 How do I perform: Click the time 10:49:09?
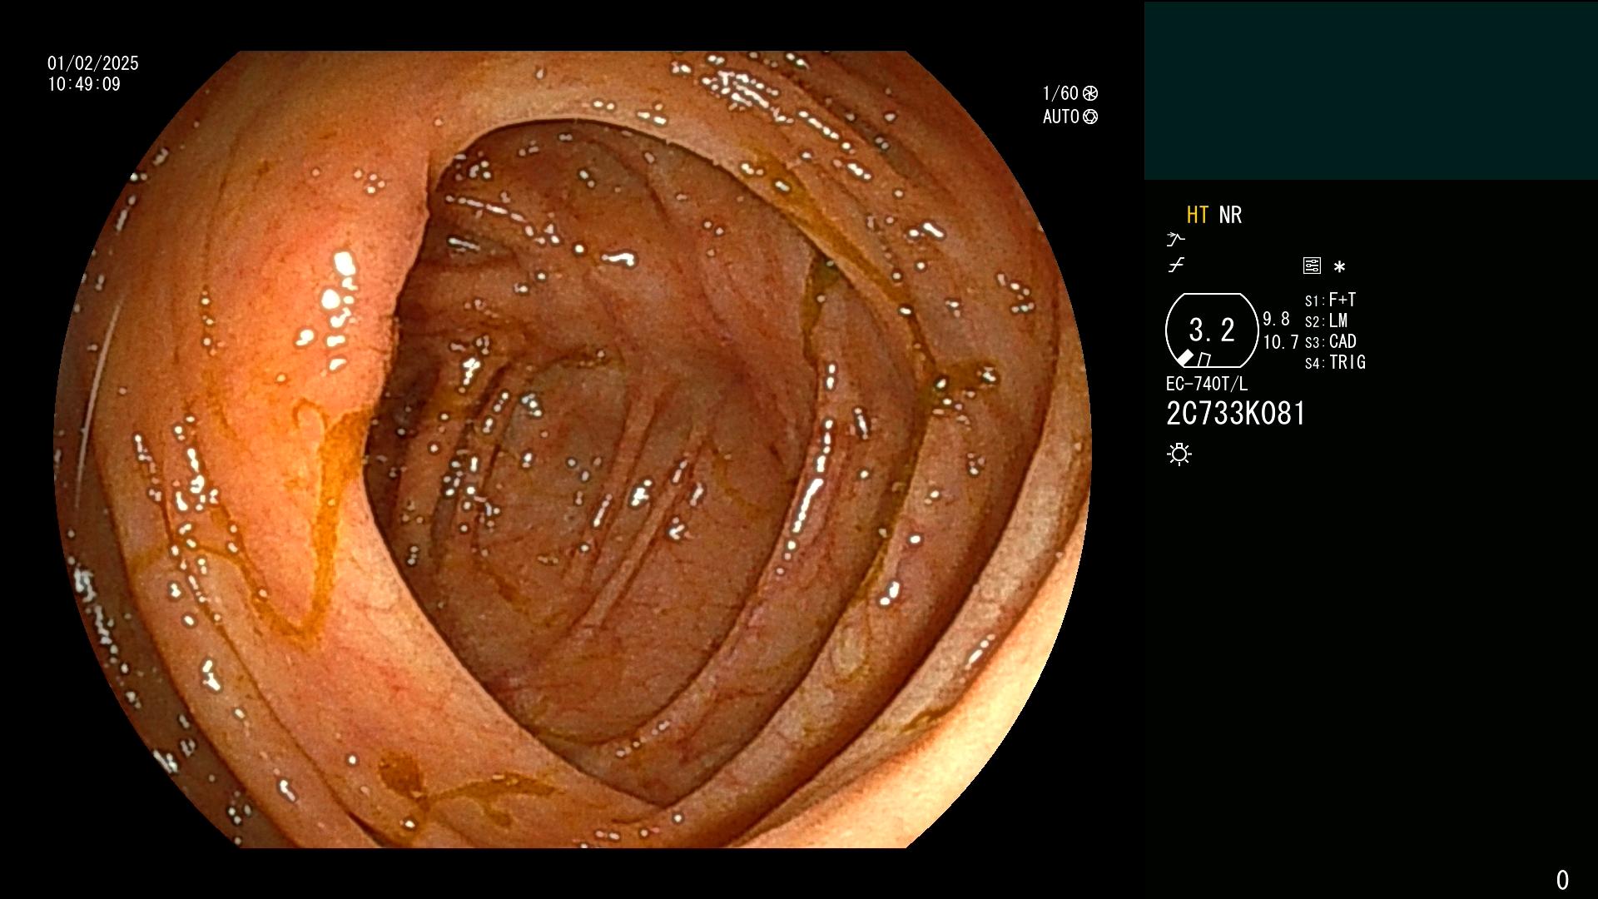84,84
